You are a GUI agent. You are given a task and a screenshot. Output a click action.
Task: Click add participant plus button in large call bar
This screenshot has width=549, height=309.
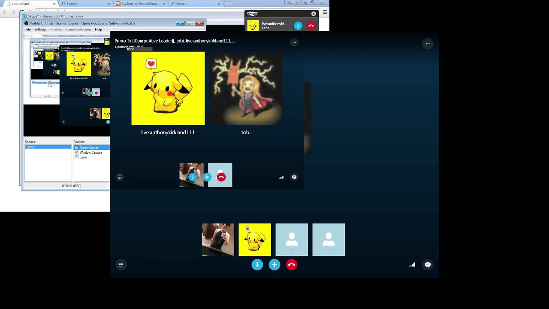pyautogui.click(x=274, y=265)
